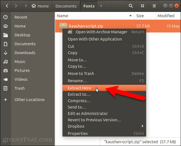
Task: Sort by the Size column header
Action: (145, 16)
